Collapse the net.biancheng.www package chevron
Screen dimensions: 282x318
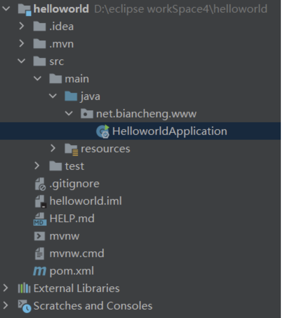click(x=69, y=113)
